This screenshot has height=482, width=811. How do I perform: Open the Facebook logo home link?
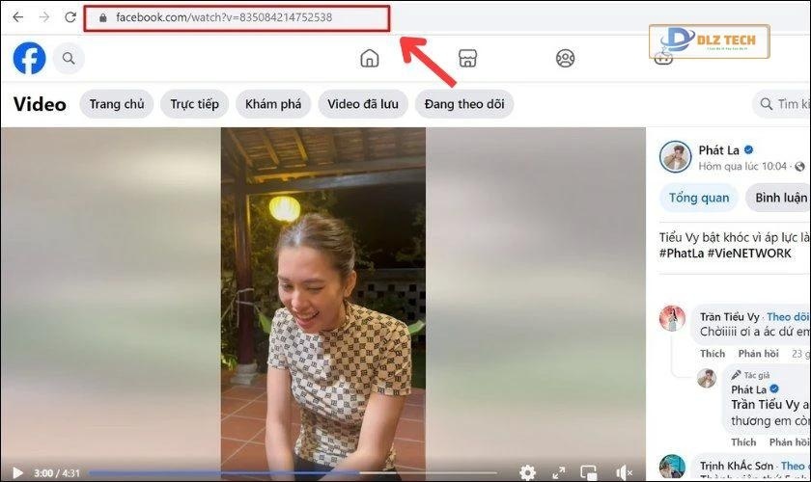pyautogui.click(x=29, y=58)
